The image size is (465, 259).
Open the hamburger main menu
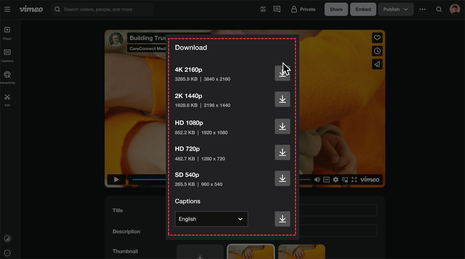(x=7, y=9)
